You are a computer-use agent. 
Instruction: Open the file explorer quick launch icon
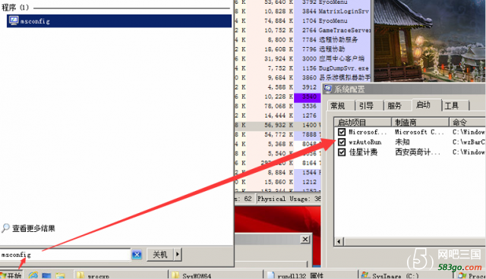pos(61,275)
